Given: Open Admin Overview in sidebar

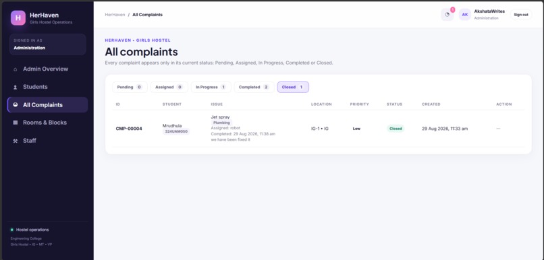Looking at the screenshot, I should point(47,69).
